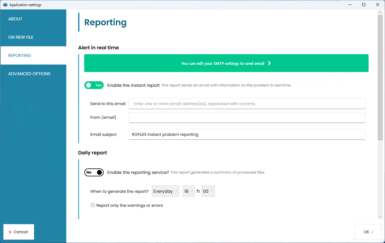
Task: Check Report only the warnings or errors
Action: 93,205
